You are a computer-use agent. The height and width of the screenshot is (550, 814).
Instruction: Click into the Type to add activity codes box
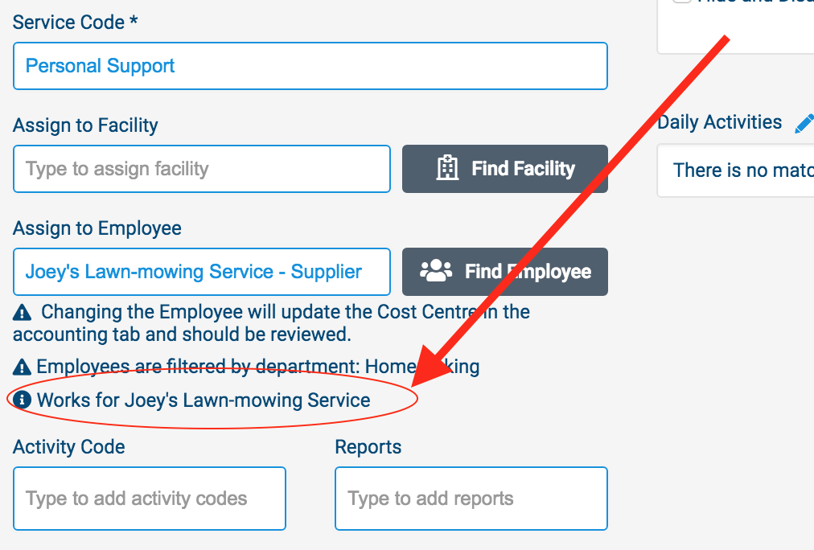pyautogui.click(x=149, y=499)
